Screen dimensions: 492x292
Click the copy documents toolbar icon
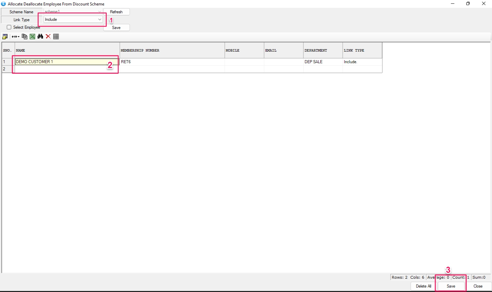(x=24, y=37)
